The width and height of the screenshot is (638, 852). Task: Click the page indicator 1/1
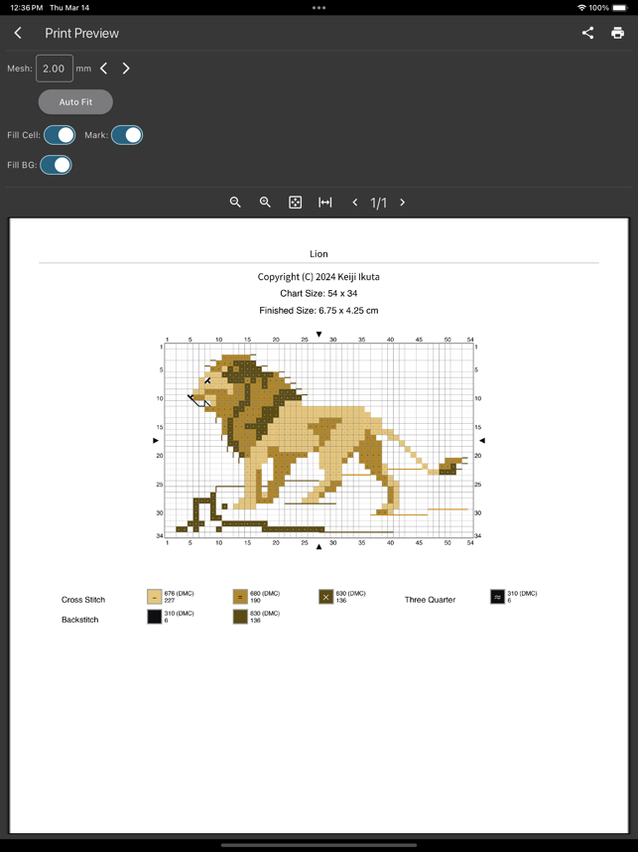(x=378, y=203)
